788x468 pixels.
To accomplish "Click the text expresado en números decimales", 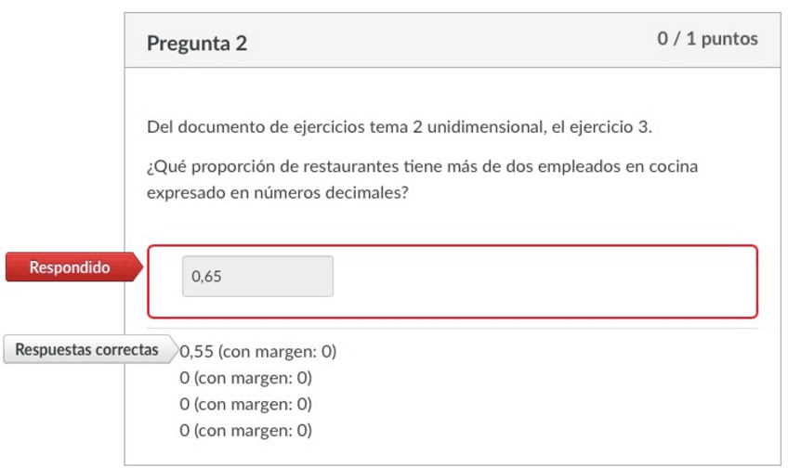I will click(x=279, y=192).
